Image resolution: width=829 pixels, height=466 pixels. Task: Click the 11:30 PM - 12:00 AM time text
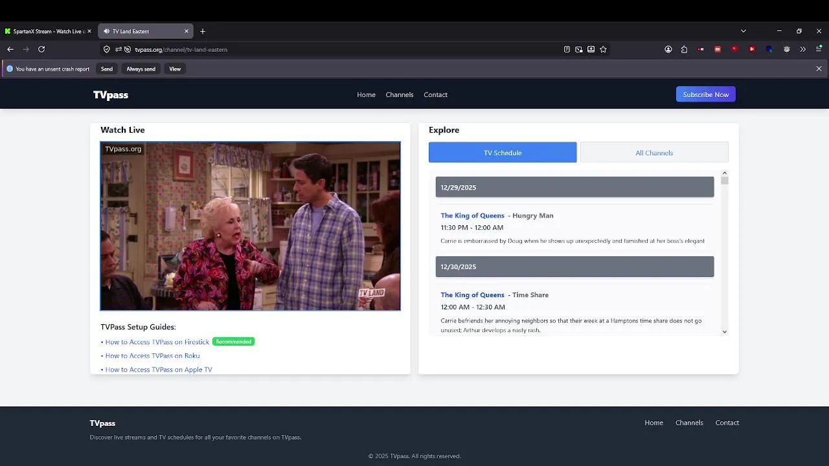(x=472, y=228)
